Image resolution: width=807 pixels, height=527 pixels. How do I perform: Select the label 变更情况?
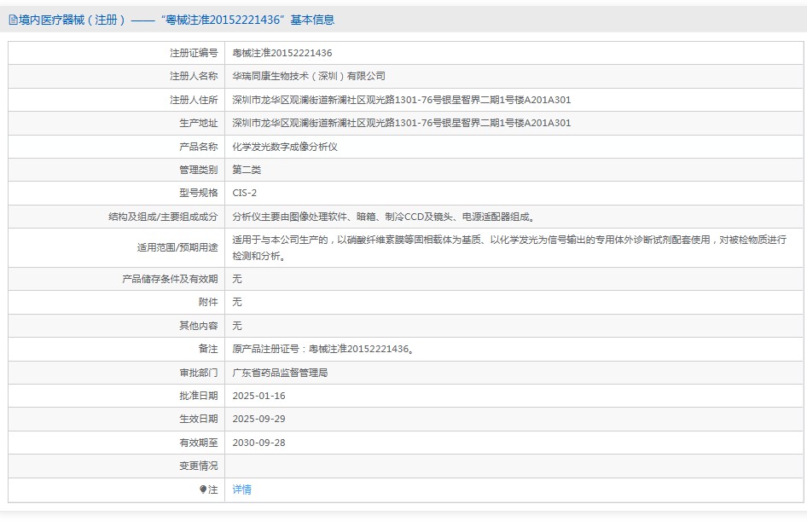[x=199, y=466]
